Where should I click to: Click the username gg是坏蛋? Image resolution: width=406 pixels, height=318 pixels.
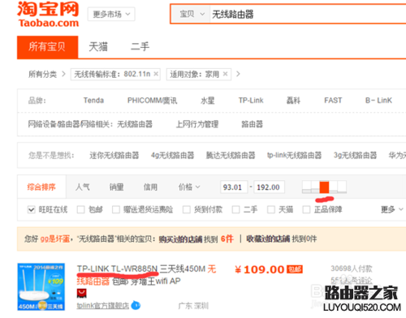coord(55,239)
